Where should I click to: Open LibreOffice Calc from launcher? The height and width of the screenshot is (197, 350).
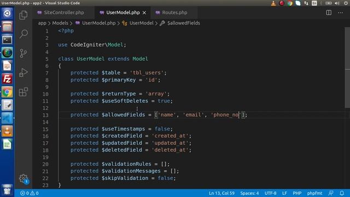[7, 144]
